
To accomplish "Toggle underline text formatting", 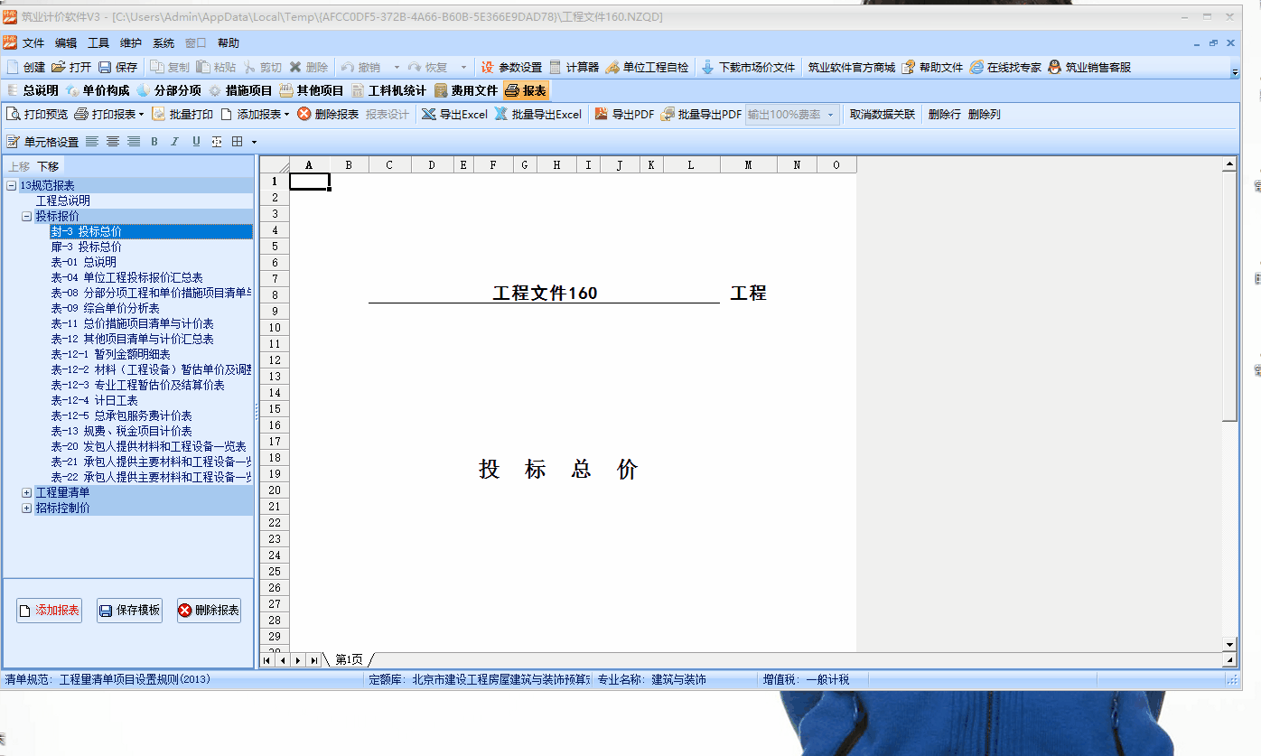I will click(196, 142).
